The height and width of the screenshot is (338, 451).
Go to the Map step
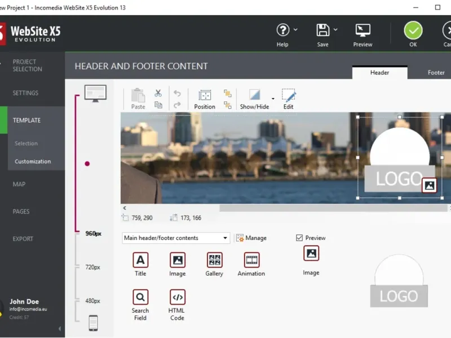19,184
